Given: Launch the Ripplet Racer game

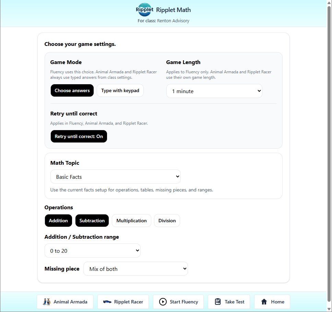Looking at the screenshot, I should 123,302.
